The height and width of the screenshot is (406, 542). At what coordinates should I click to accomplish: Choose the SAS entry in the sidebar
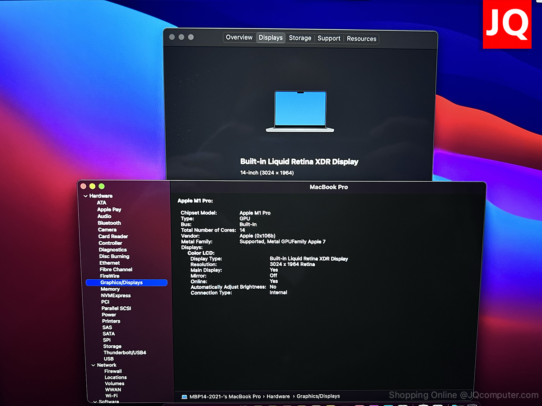[x=107, y=327]
